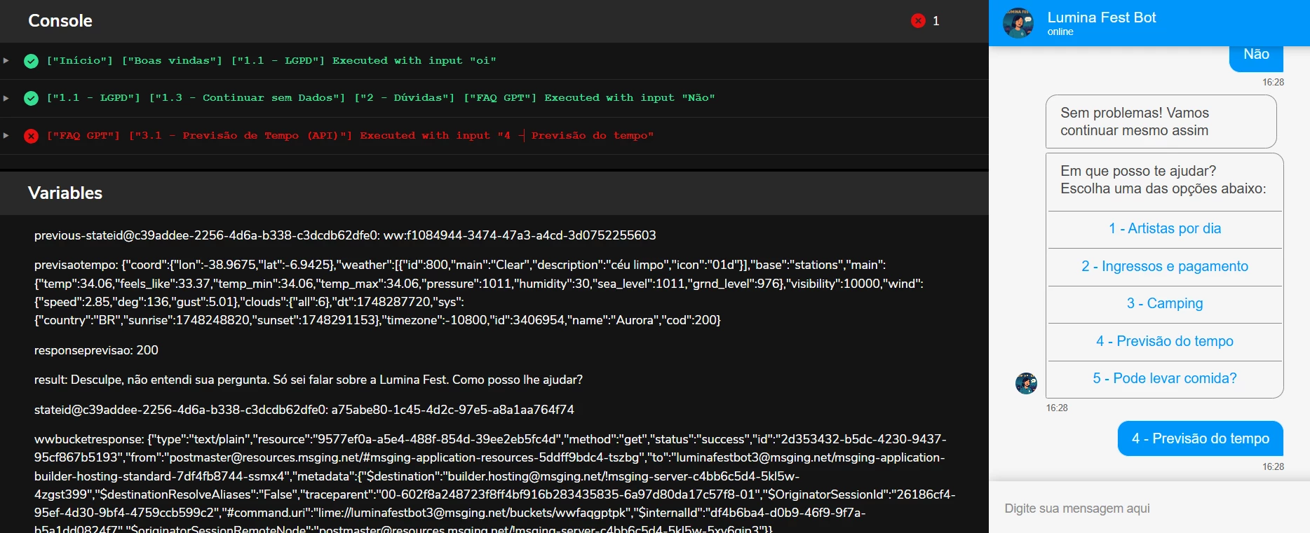1310x533 pixels.
Task: Click the Variables panel heading
Action: pyautogui.click(x=65, y=193)
